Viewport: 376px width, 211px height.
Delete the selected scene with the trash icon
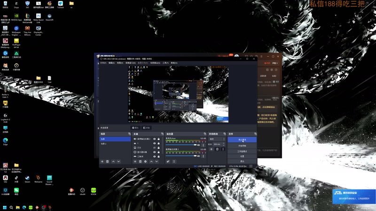108,161
